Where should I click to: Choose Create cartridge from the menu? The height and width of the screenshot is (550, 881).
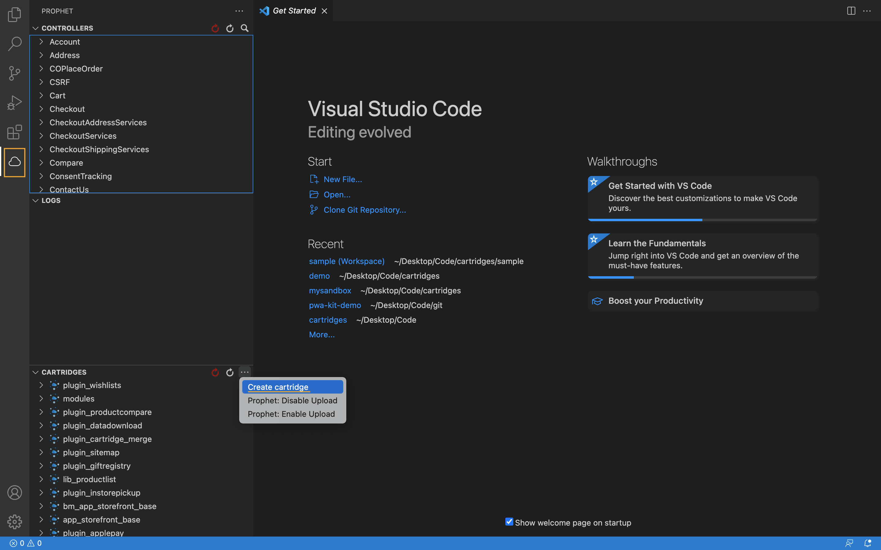[278, 387]
